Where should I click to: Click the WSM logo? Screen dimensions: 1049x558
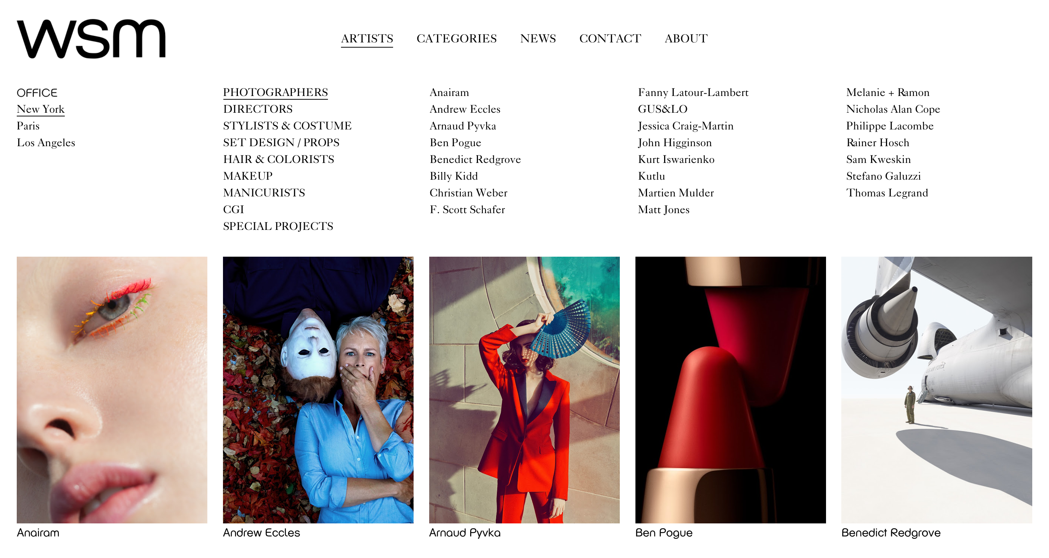click(91, 39)
